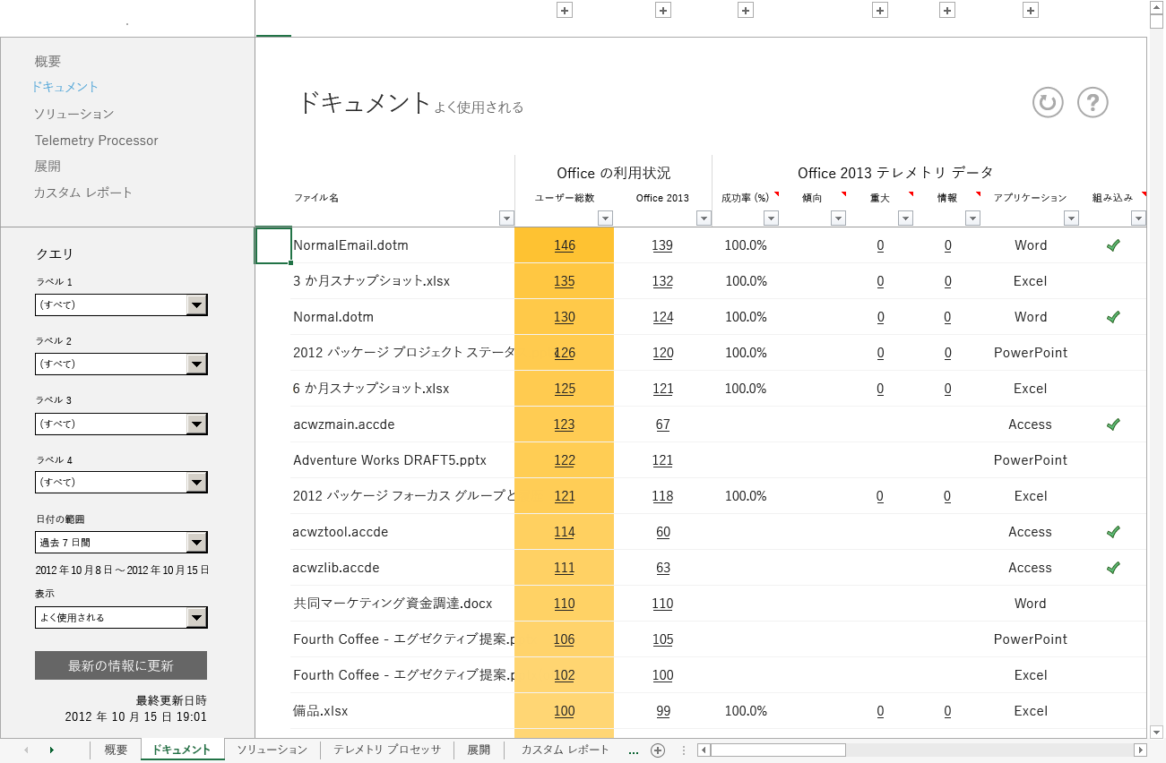
Task: Open 重大 column filter dropdown
Action: (905, 218)
